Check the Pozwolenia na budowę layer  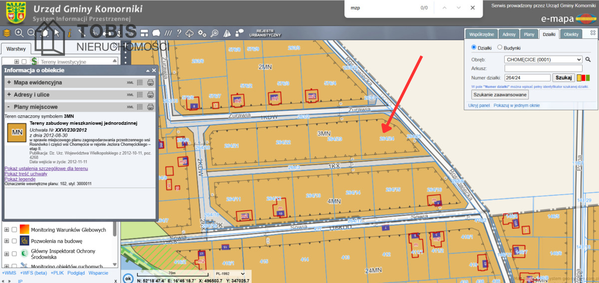coord(14,241)
